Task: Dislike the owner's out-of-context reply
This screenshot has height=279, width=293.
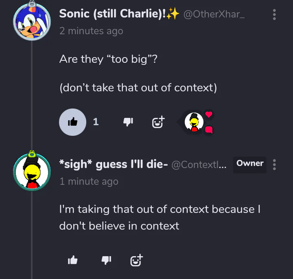Action: (106, 260)
